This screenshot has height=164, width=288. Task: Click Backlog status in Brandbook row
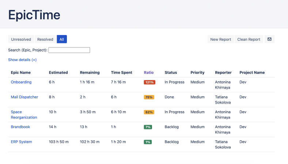(171, 127)
